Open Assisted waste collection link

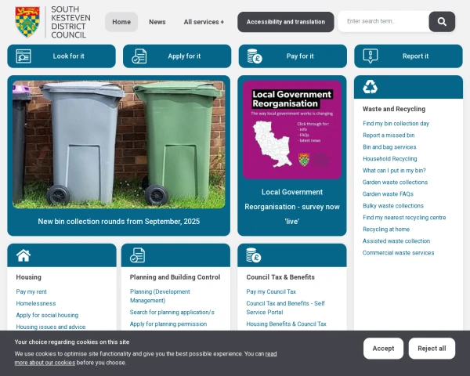[396, 240]
